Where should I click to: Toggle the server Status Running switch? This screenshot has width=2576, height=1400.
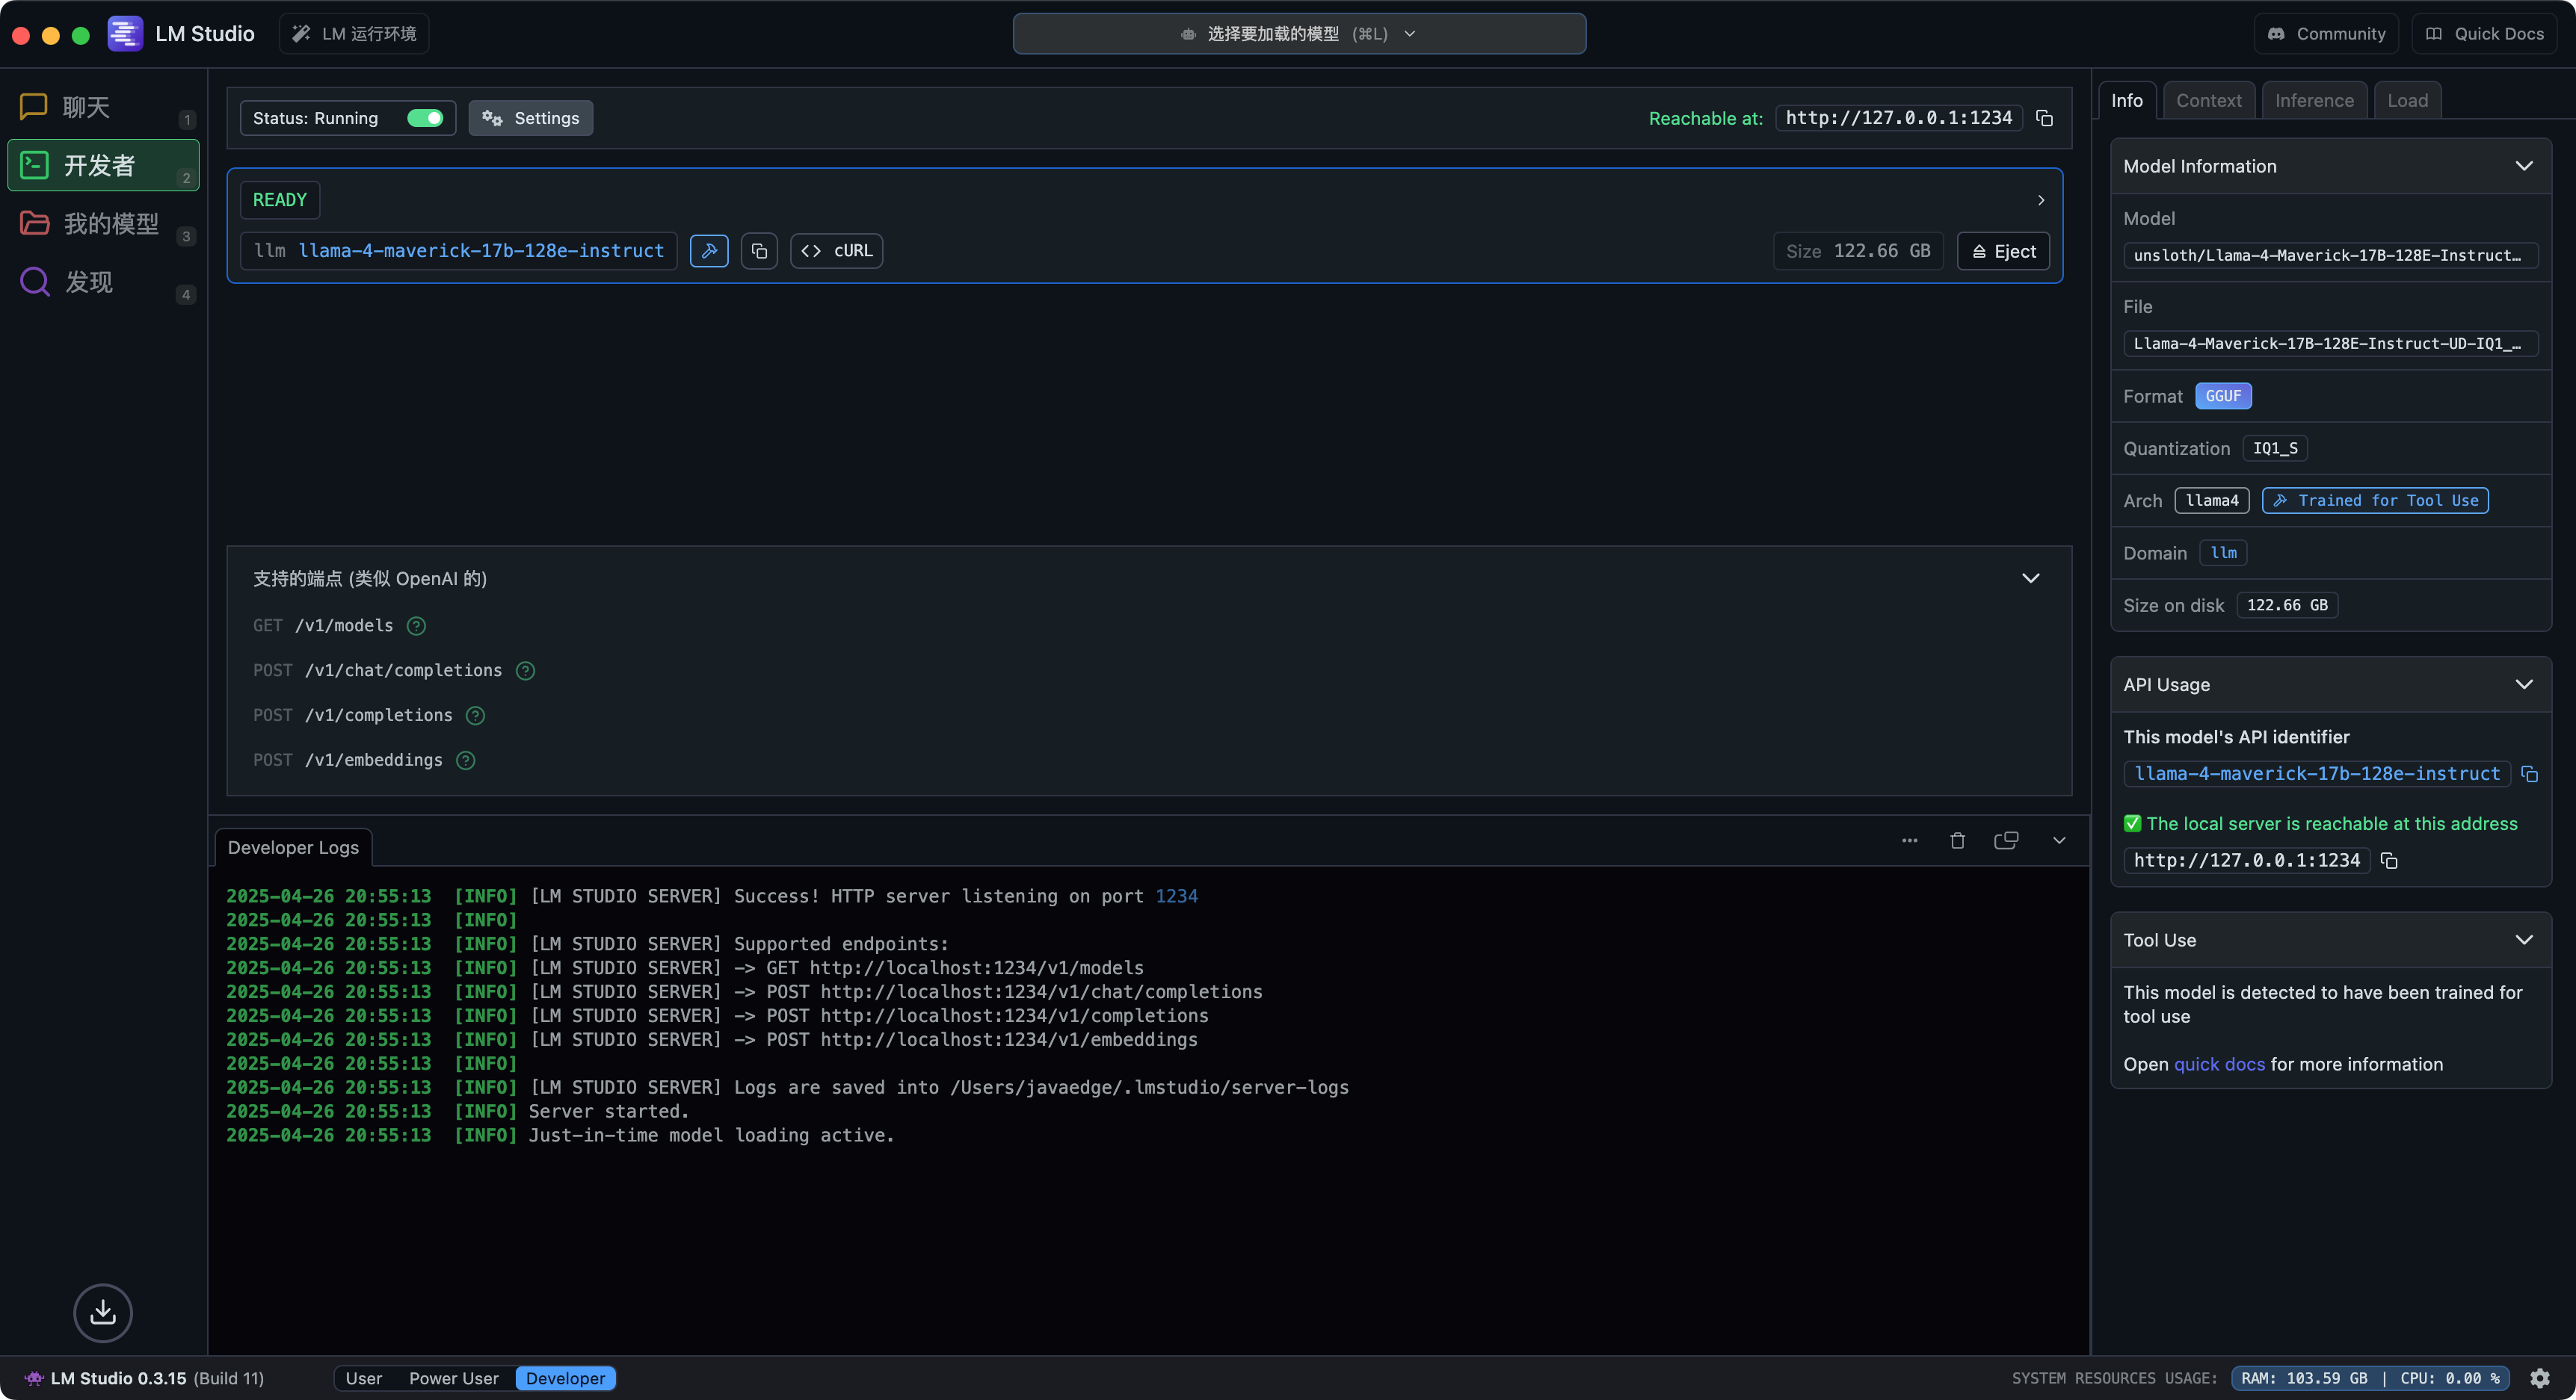[425, 118]
